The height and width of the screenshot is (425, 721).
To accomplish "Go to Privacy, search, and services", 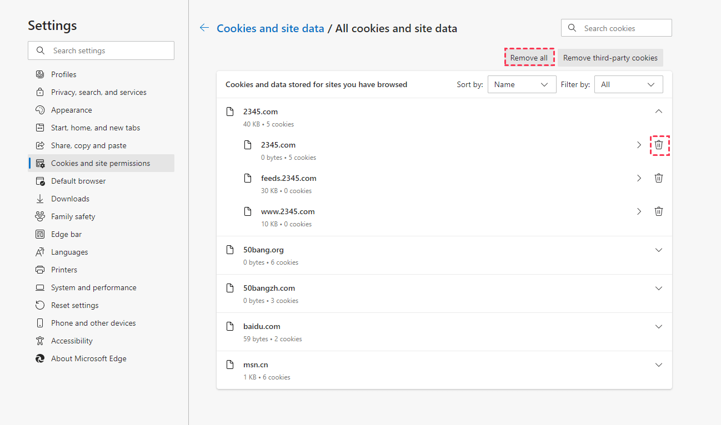I will point(99,92).
